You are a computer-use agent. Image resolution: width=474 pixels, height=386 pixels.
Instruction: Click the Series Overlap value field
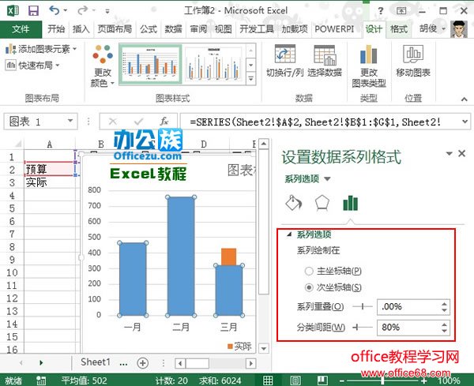409,307
